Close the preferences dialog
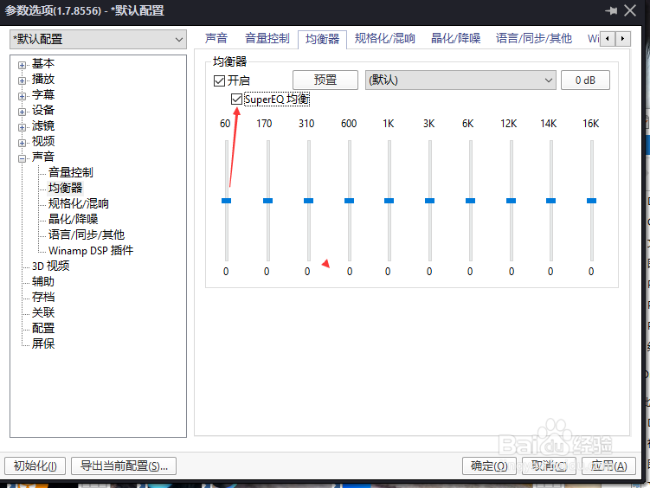Screen dimensions: 650x488 (x=630, y=10)
